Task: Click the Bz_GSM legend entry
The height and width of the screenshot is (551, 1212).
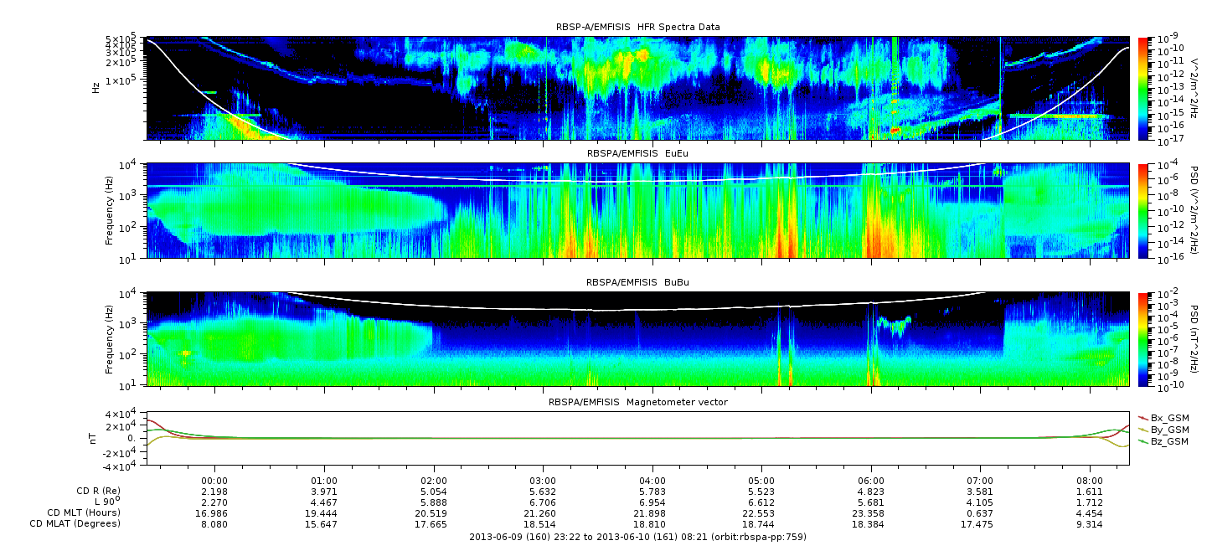Action: pos(1168,440)
